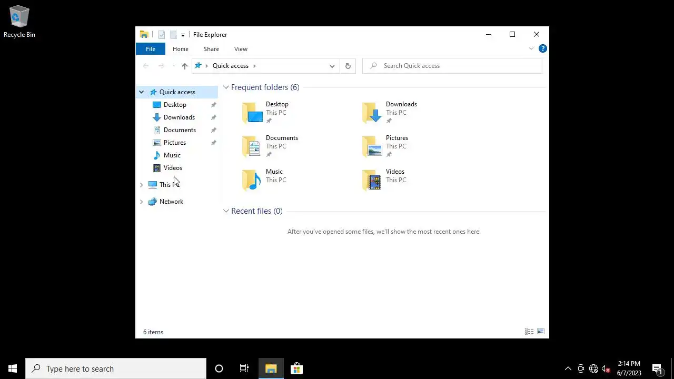Switch to Details view in status bar

(x=529, y=332)
